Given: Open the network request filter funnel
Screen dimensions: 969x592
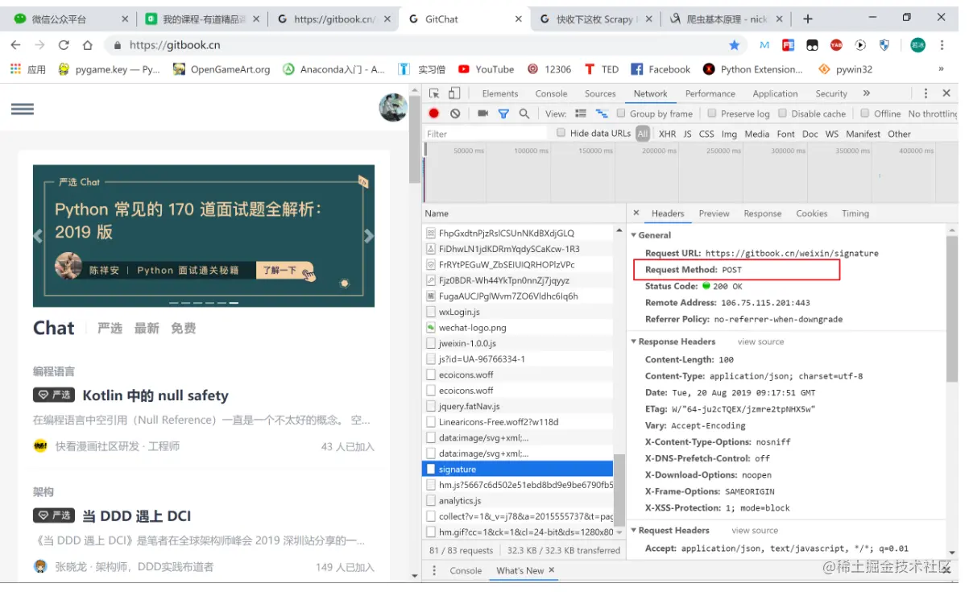Looking at the screenshot, I should 503,114.
